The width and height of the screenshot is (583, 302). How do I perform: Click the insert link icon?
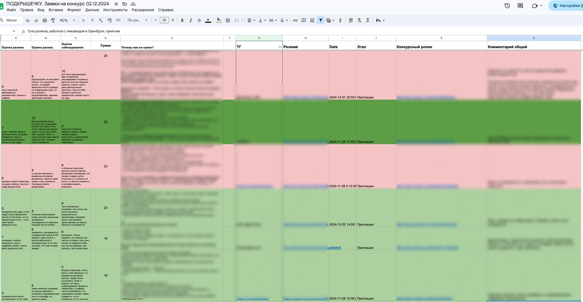(x=295, y=20)
